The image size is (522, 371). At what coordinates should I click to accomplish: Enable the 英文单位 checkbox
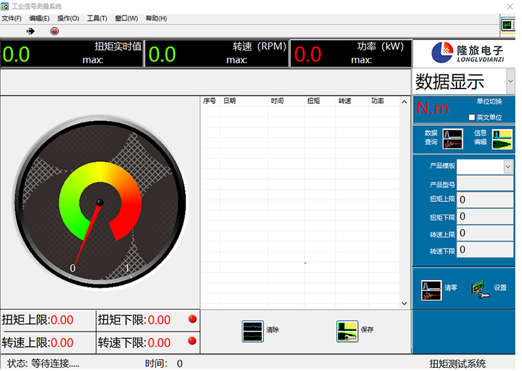coord(472,118)
